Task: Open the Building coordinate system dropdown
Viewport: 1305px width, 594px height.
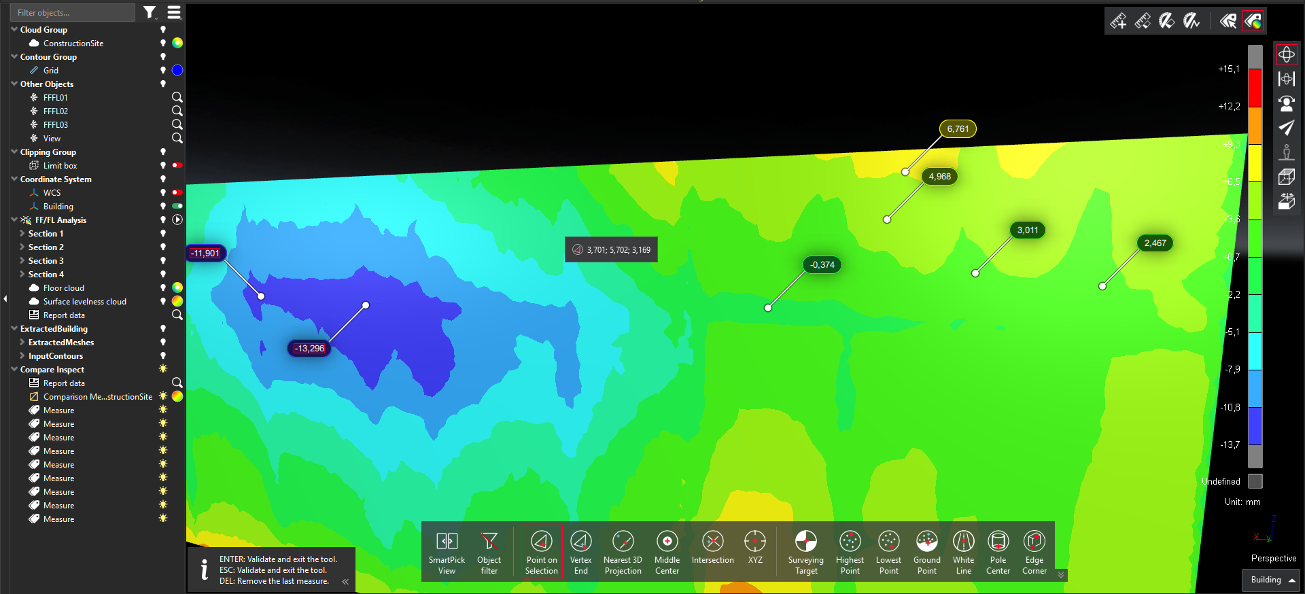Action: click(x=1272, y=580)
